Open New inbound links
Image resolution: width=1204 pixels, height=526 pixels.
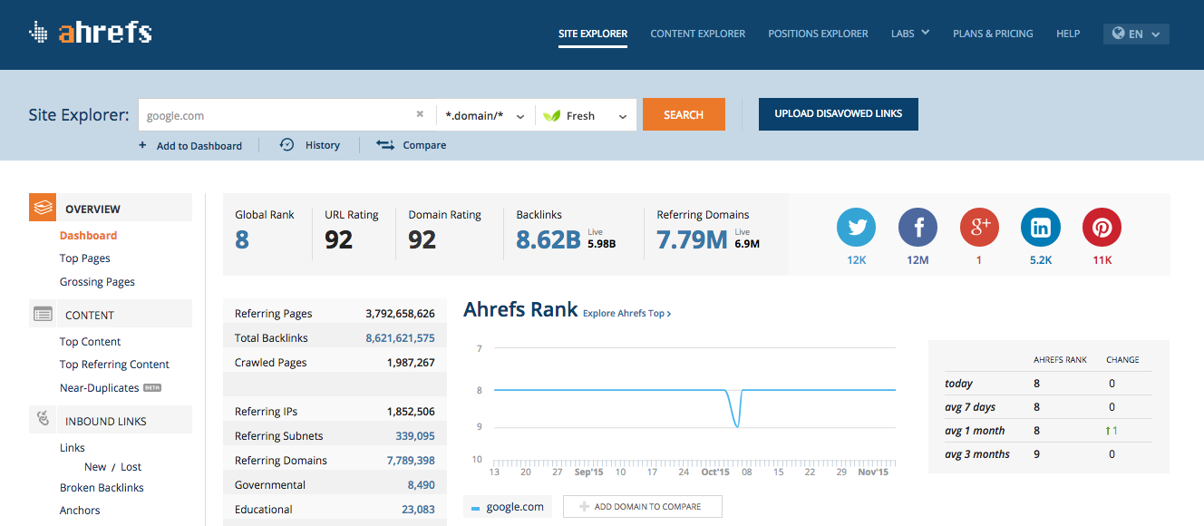point(95,467)
